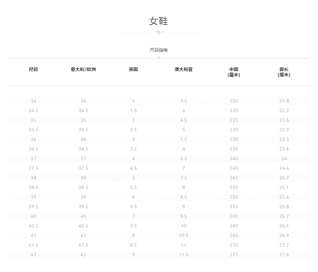Image resolution: width=318 pixels, height=272 pixels.
Task: Select the China size 270 cell
Action: 234,245
